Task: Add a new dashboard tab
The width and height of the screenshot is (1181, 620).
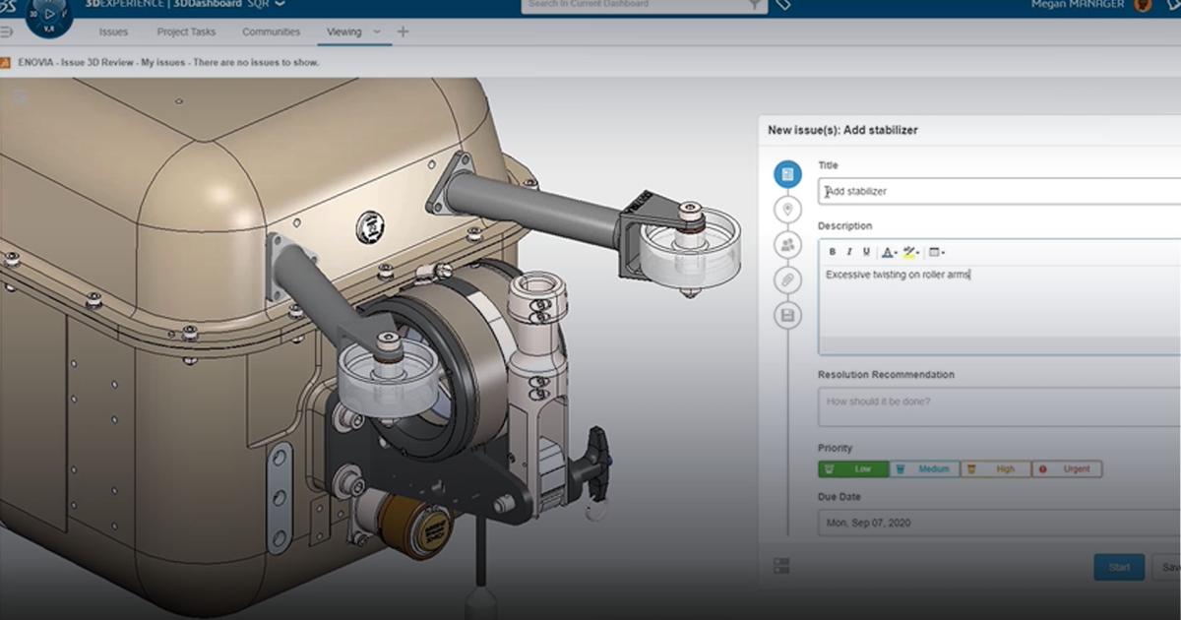Action: [403, 31]
